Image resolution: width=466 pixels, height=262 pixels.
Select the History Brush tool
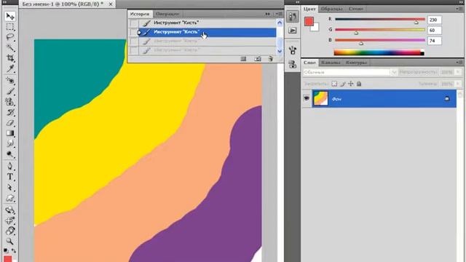[x=9, y=112]
